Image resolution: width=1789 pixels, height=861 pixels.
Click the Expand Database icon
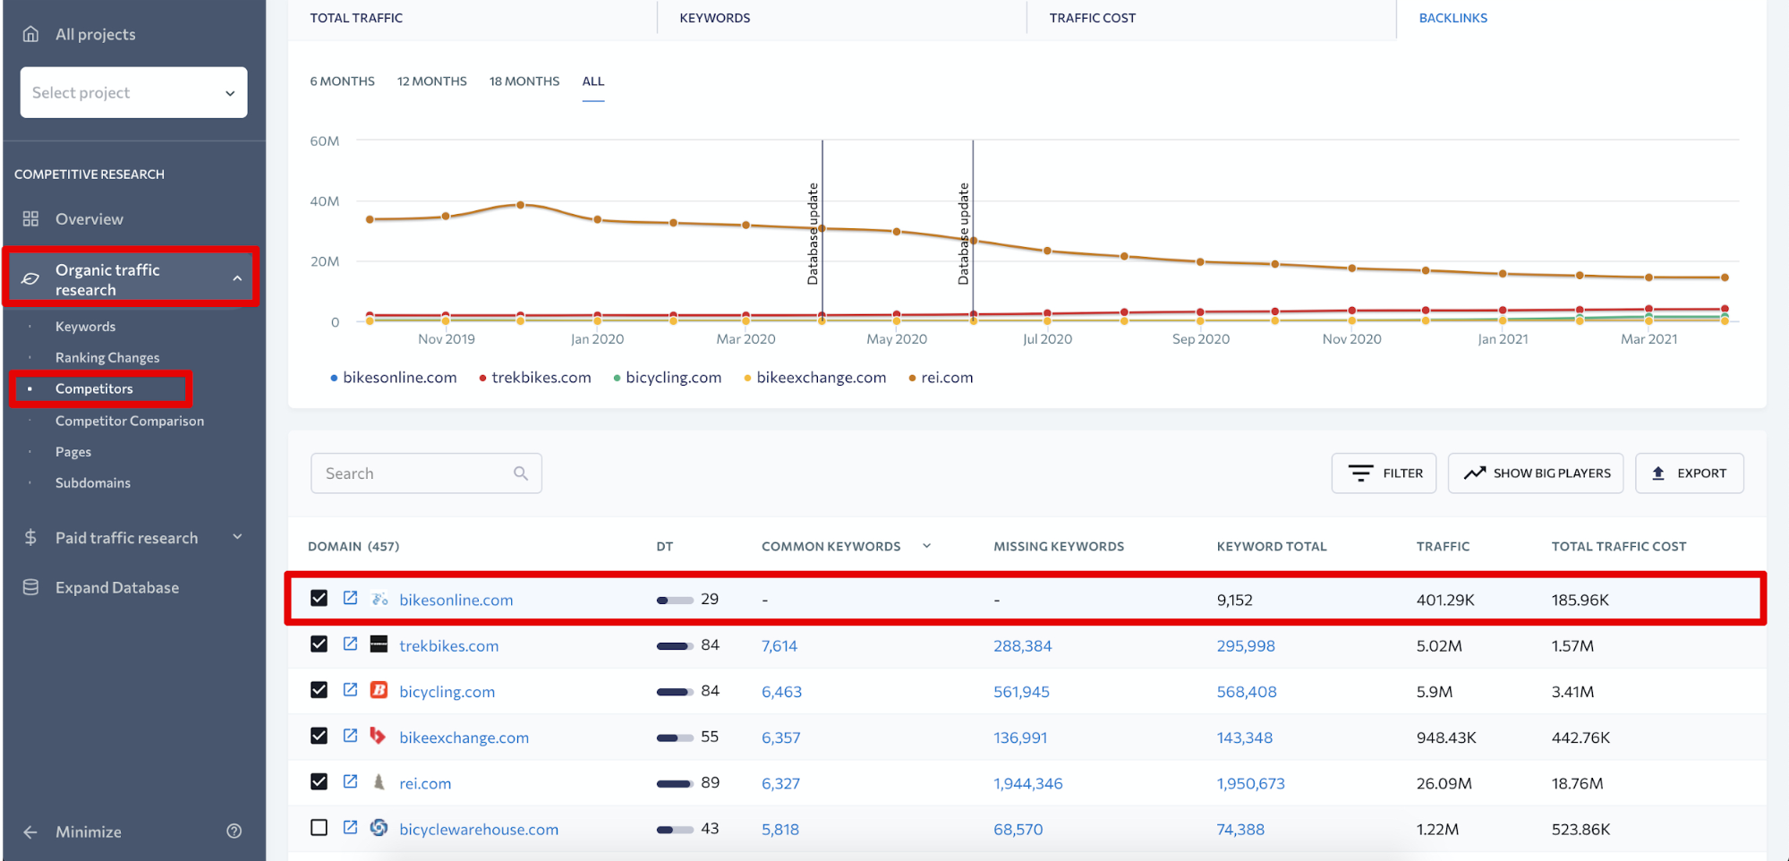coord(30,587)
